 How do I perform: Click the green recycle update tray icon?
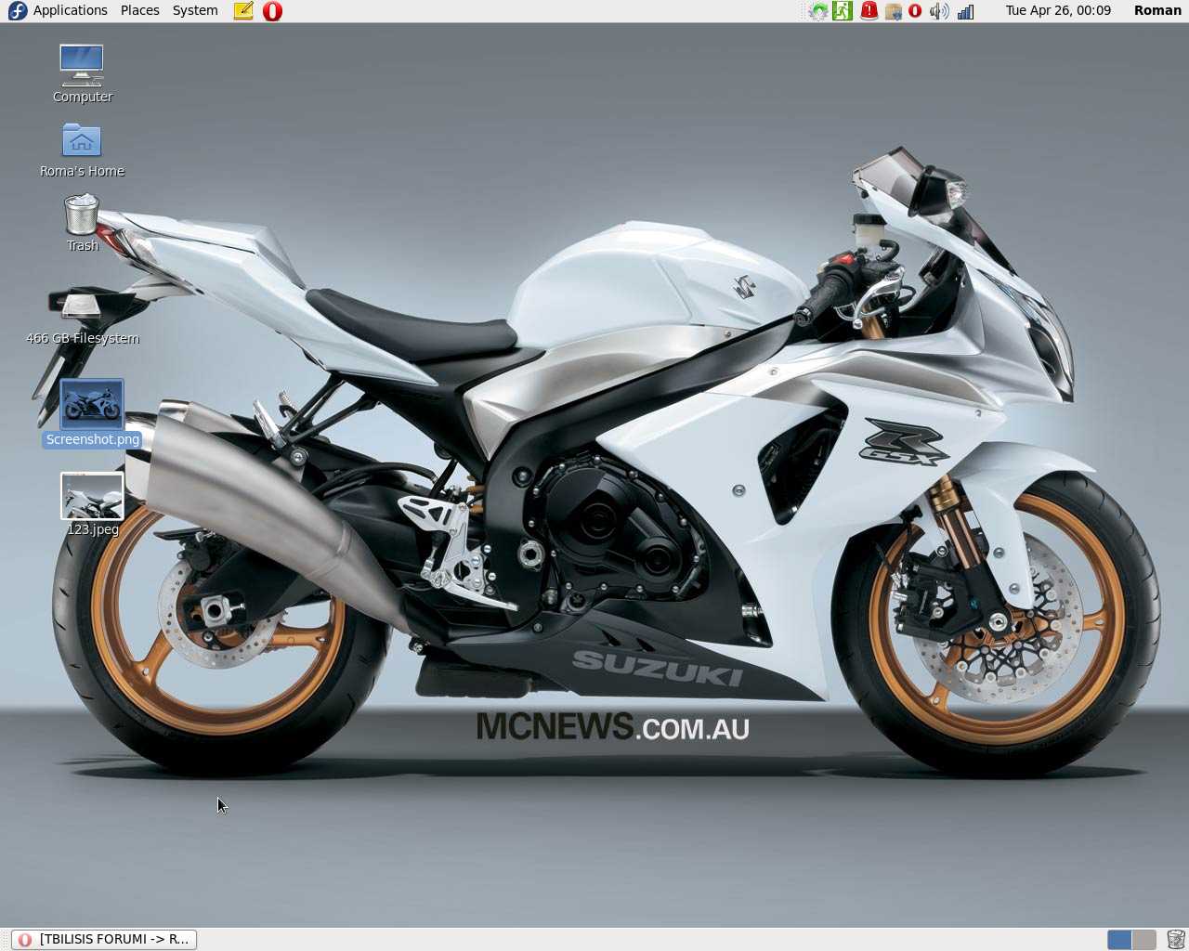(818, 11)
